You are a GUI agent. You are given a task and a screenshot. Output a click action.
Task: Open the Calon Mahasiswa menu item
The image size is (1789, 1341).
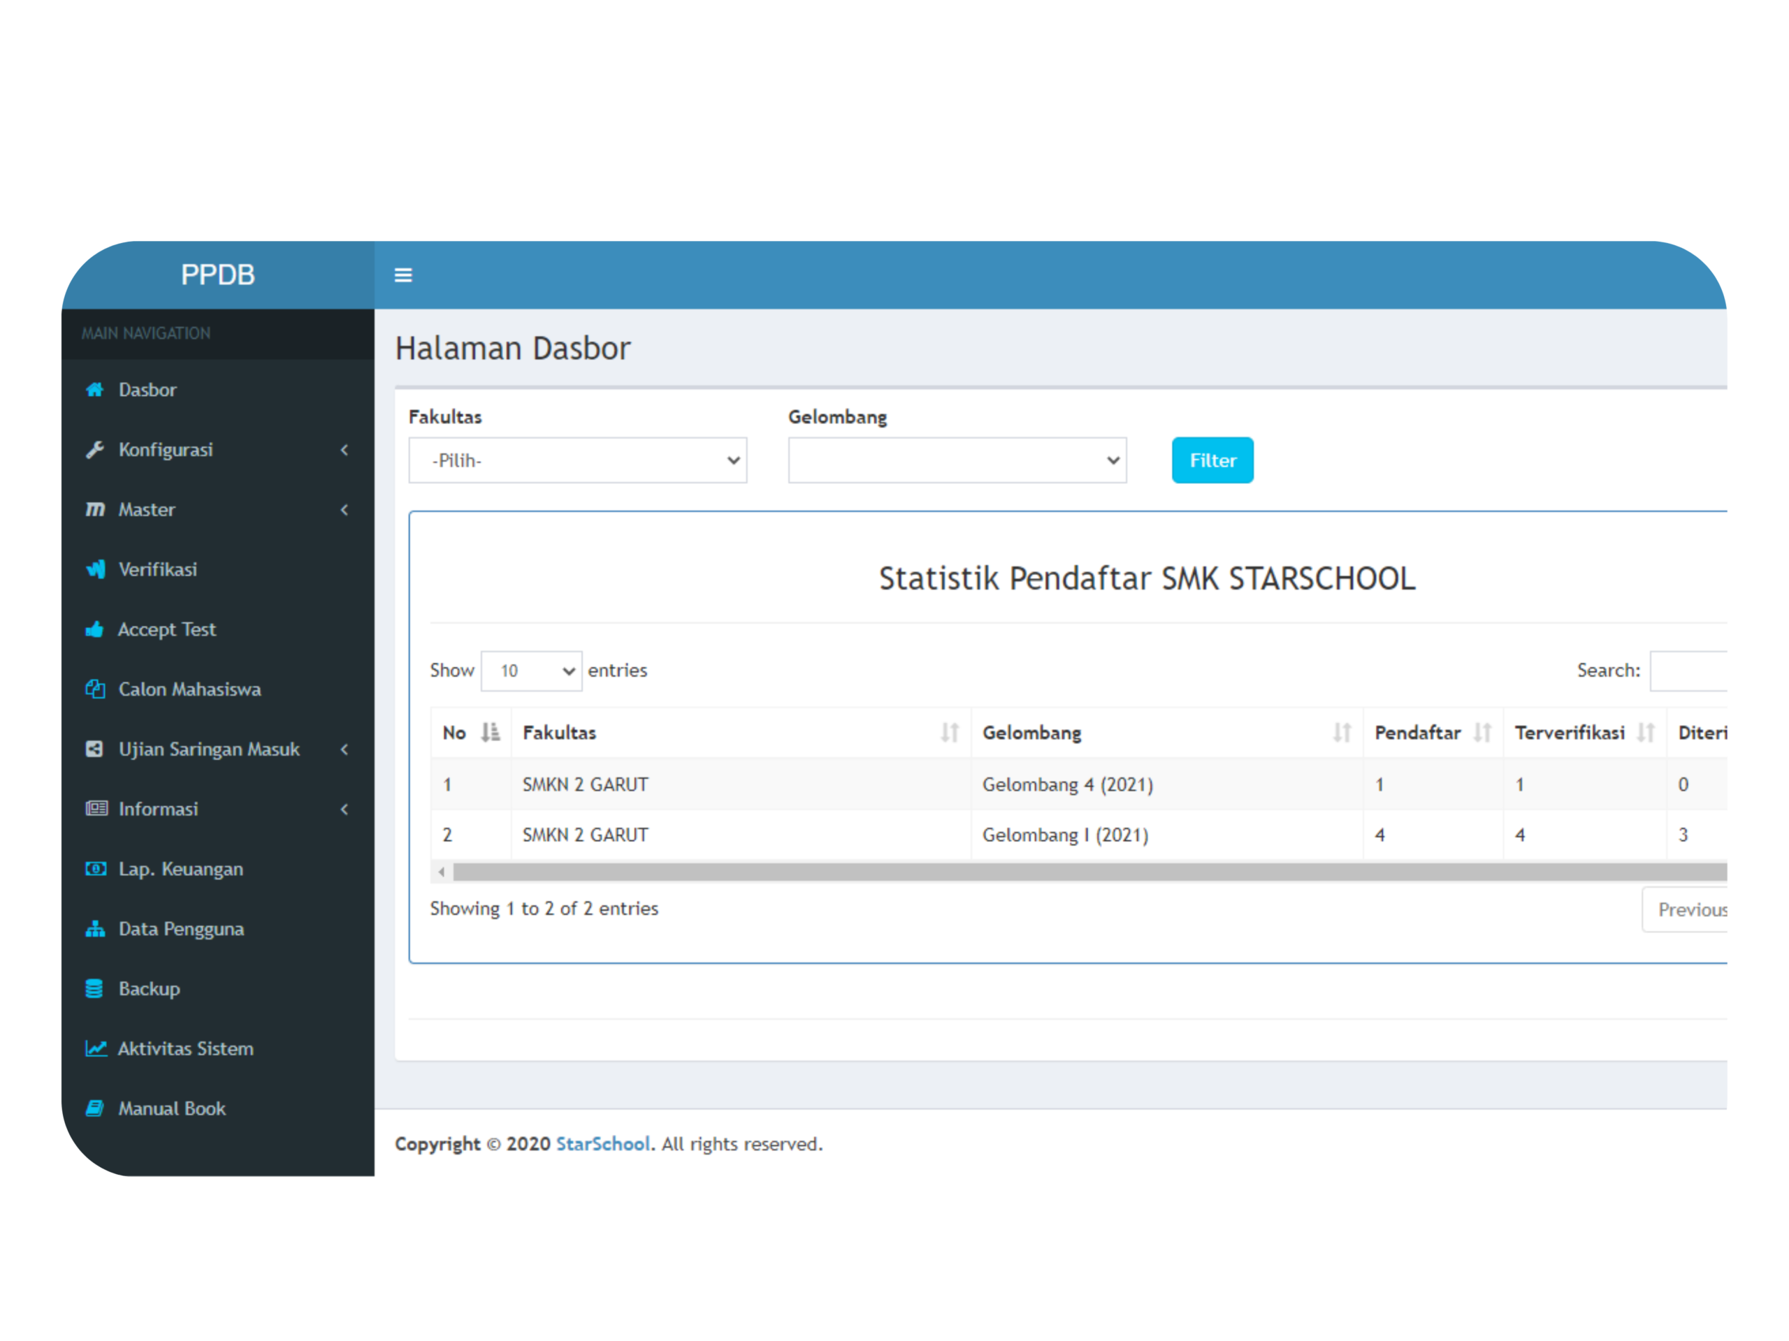(x=189, y=689)
